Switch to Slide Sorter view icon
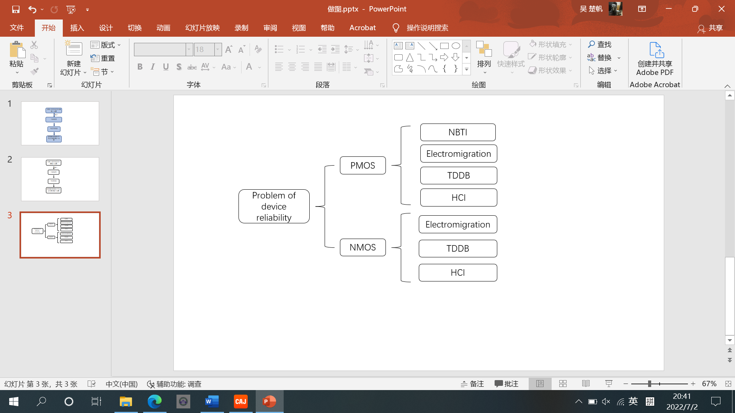The width and height of the screenshot is (735, 413). tap(563, 384)
